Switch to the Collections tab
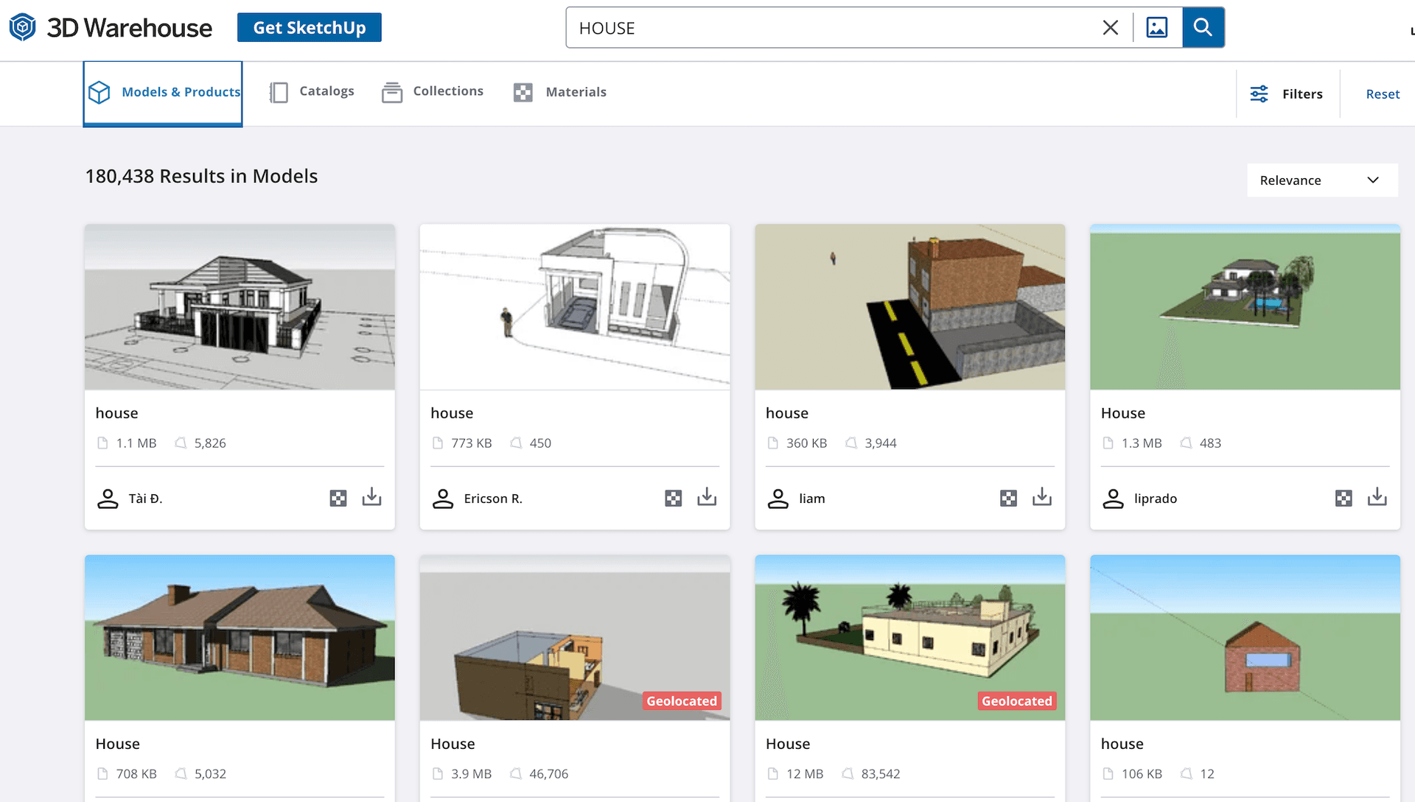The height and width of the screenshot is (802, 1415). tap(433, 92)
